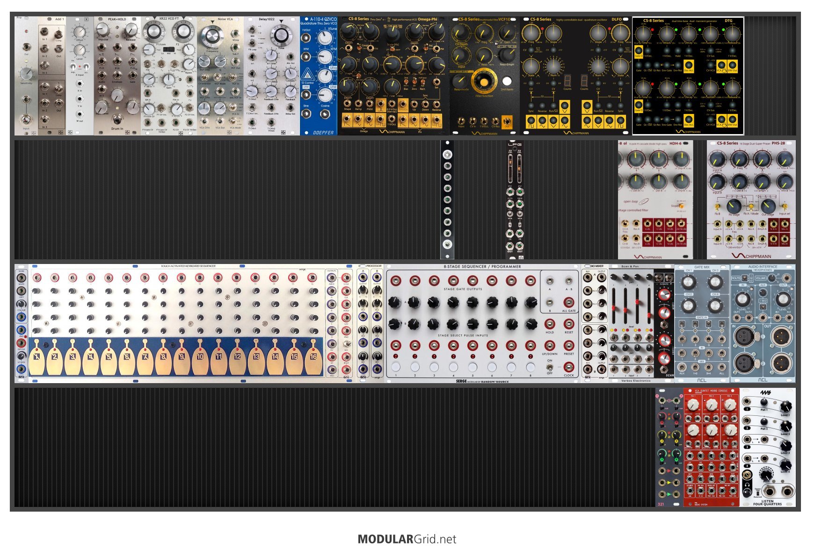Image resolution: width=815 pixels, height=549 pixels.
Task: Click the CLOCK jack on the 8-Stage Sequencer
Action: point(569,367)
